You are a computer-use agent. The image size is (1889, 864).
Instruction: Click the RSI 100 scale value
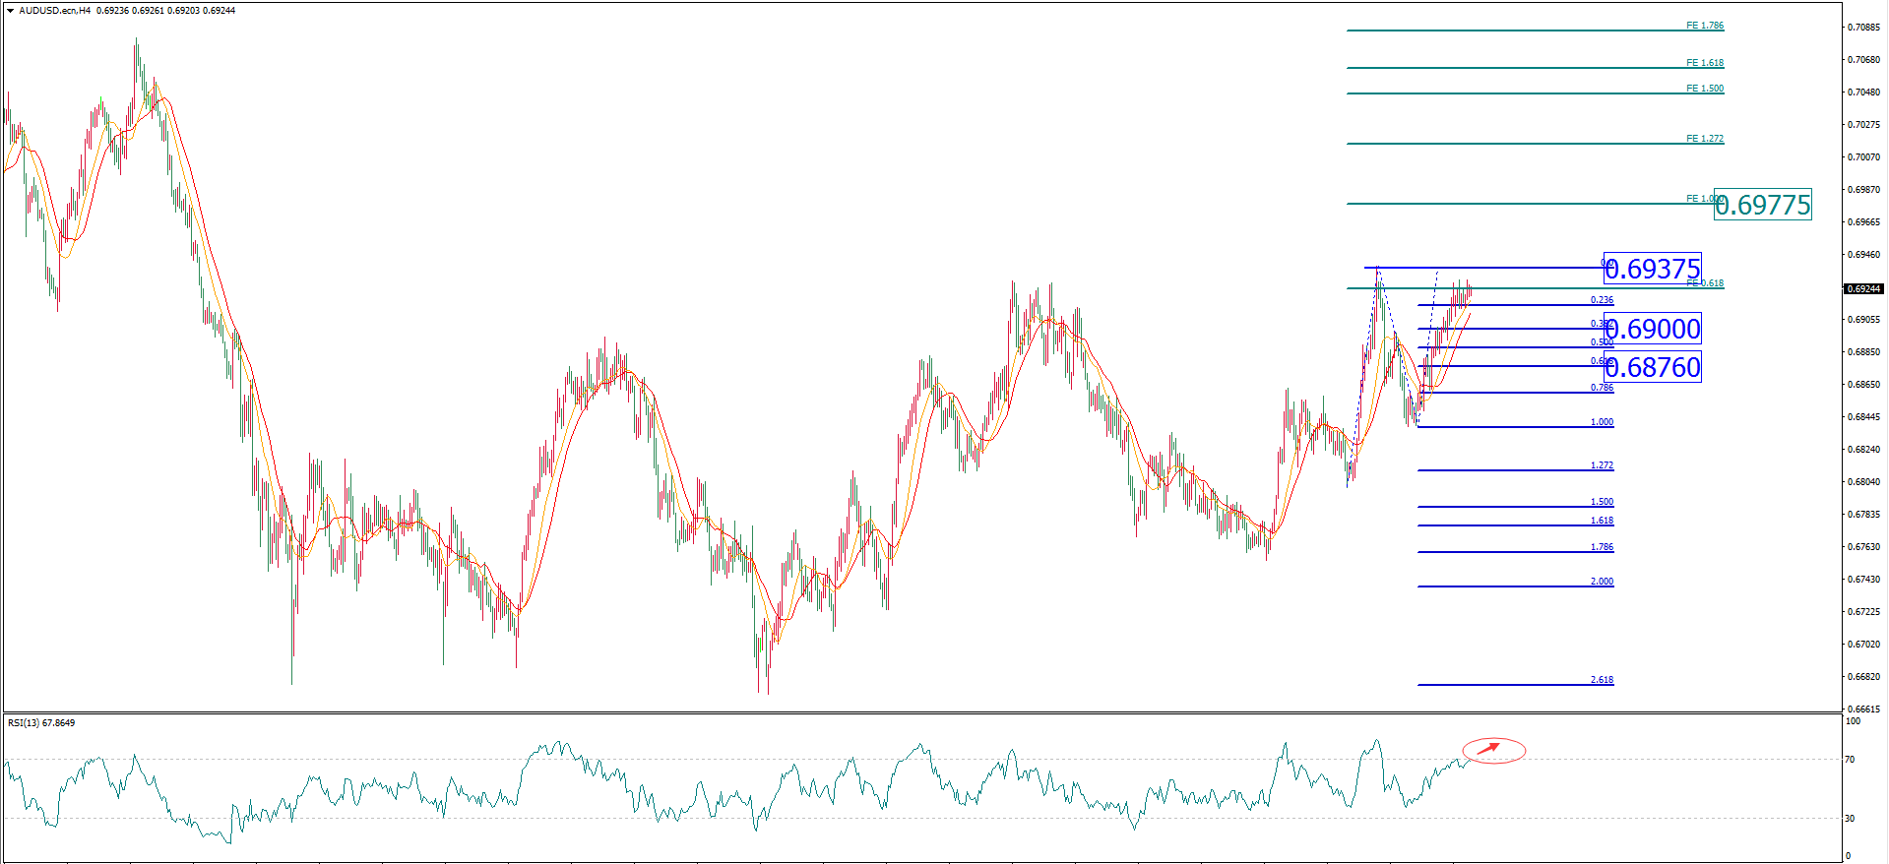pos(1853,721)
